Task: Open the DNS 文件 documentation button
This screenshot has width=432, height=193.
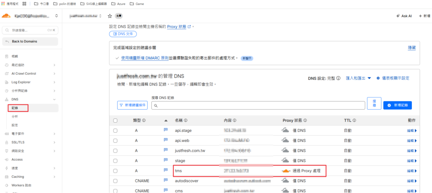Action: pos(123,34)
